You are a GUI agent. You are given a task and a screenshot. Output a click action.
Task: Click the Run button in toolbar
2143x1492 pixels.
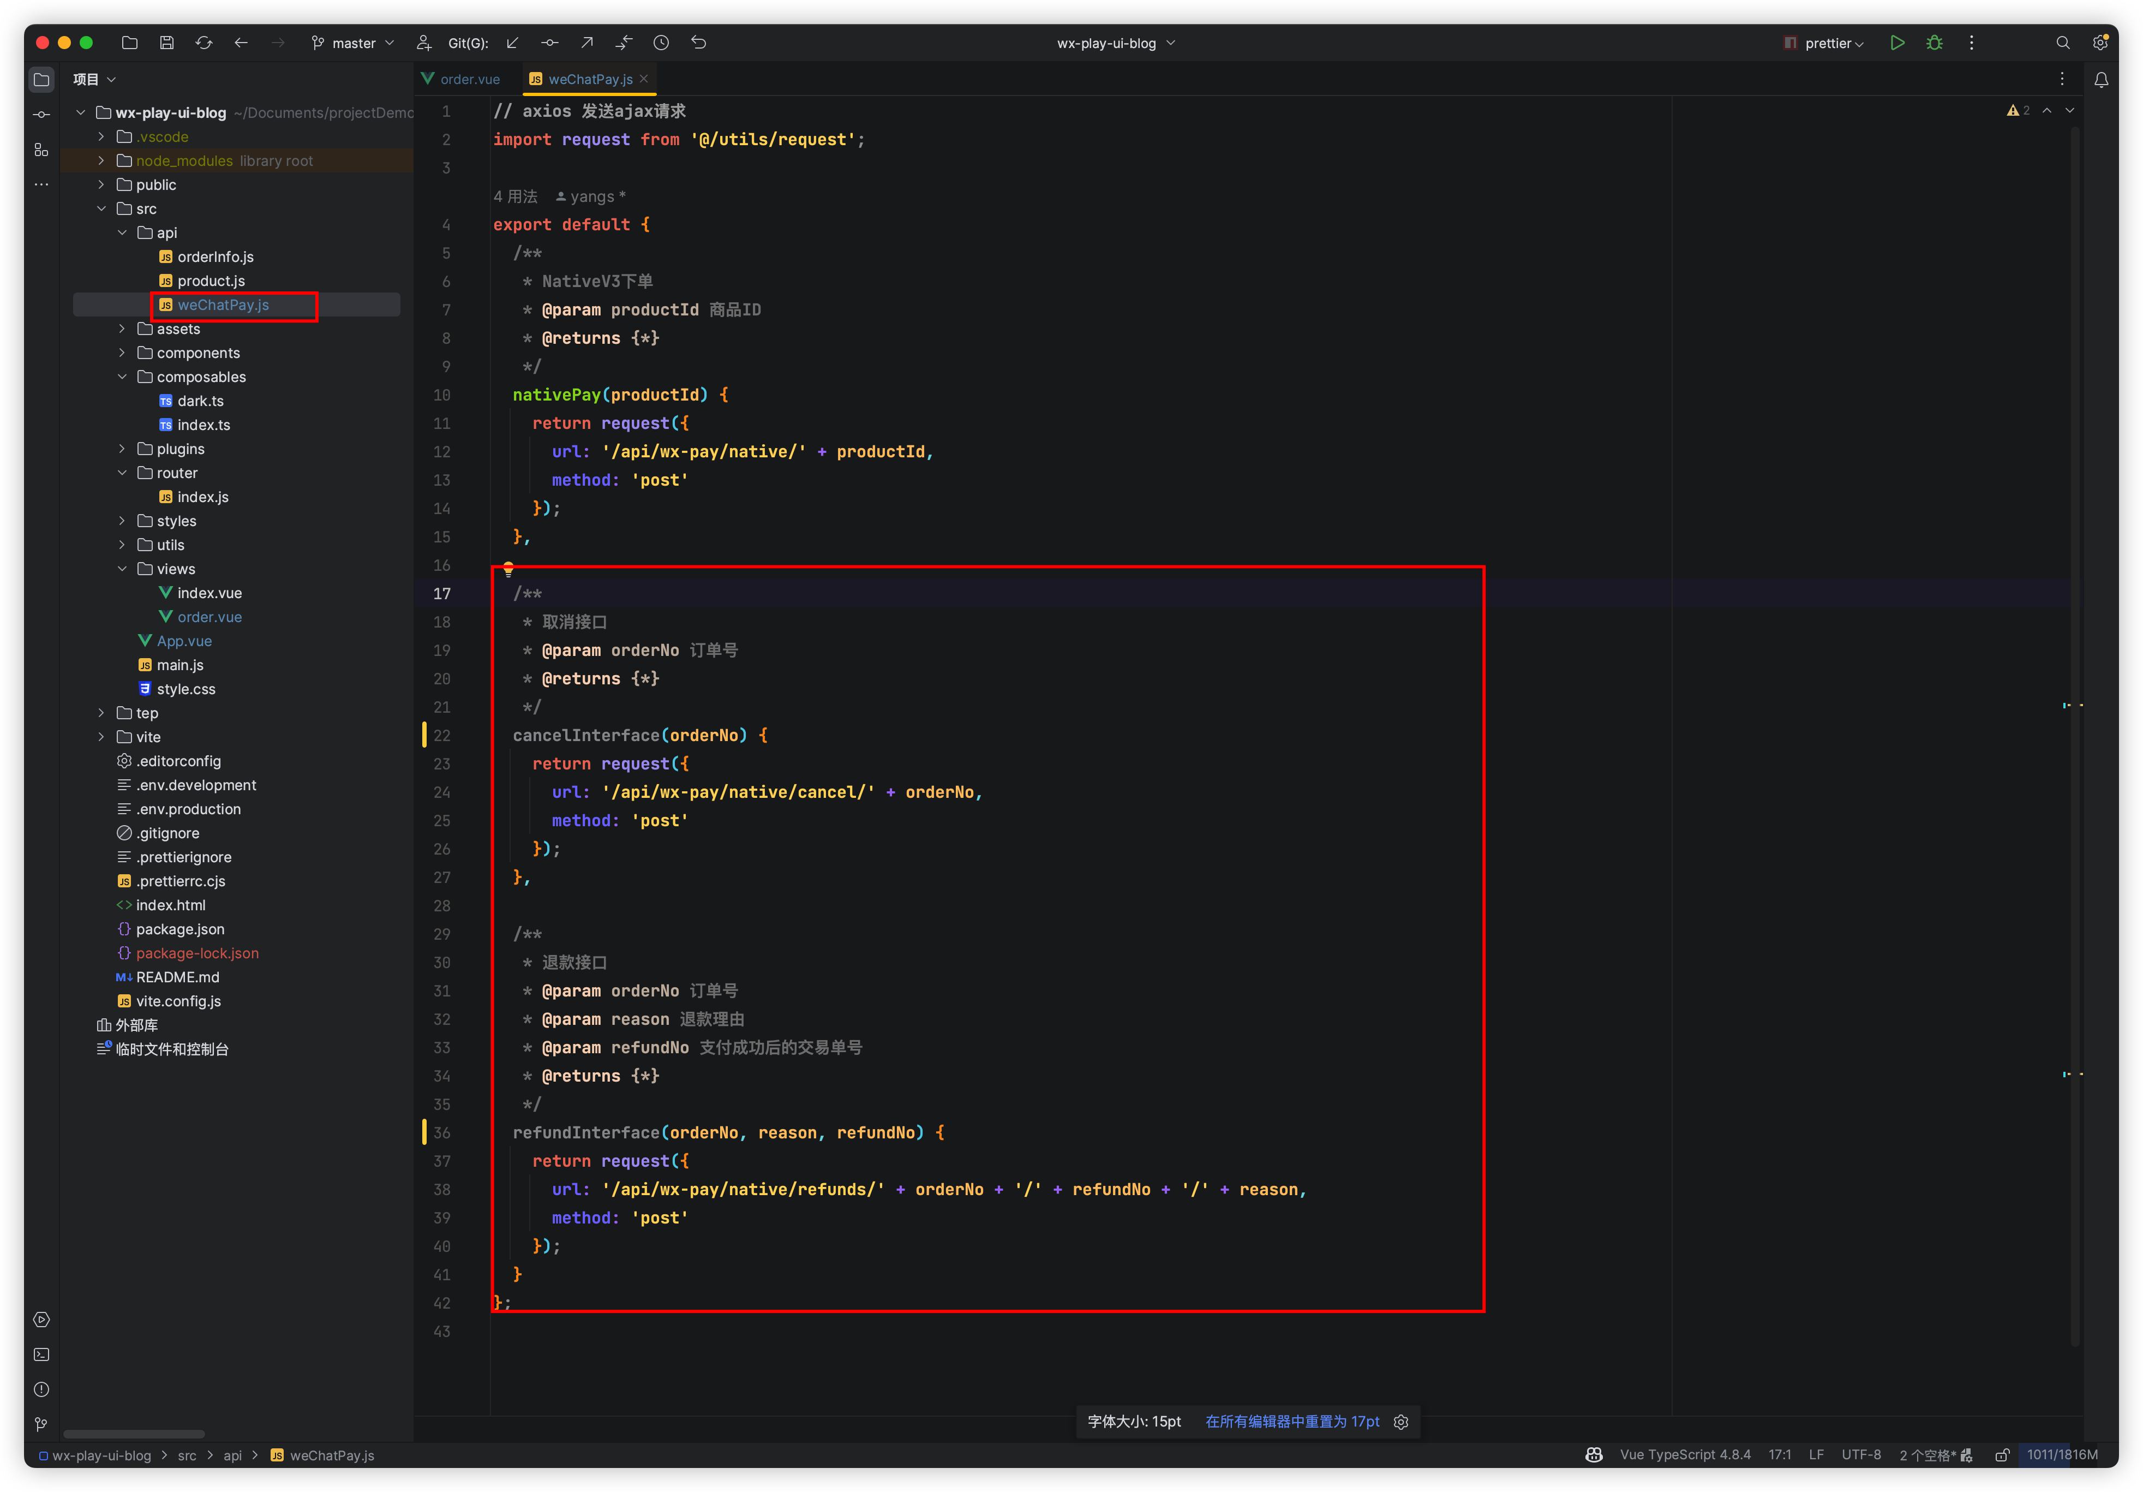(x=1896, y=43)
